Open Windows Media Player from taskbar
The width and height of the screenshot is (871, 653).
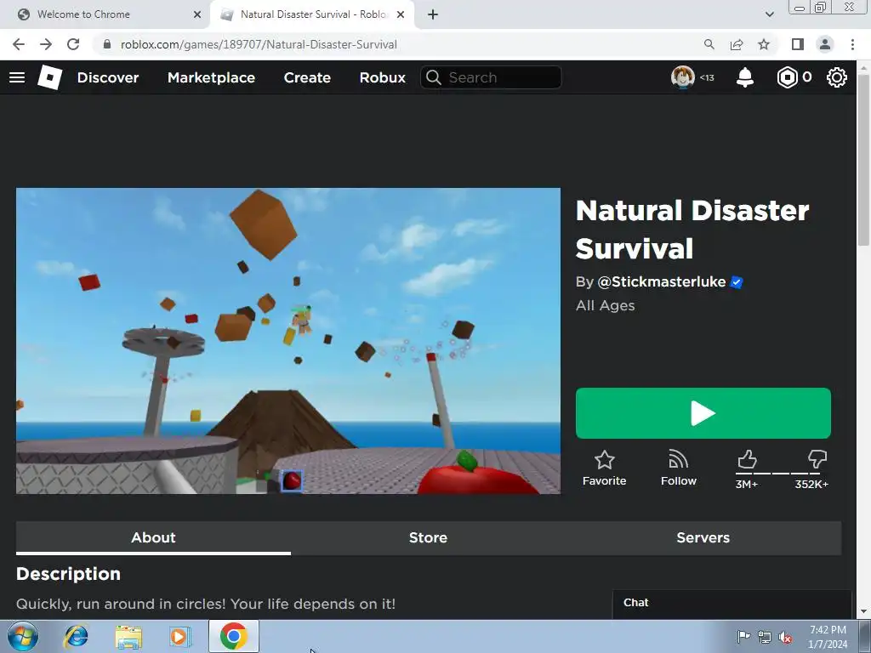[x=179, y=636]
